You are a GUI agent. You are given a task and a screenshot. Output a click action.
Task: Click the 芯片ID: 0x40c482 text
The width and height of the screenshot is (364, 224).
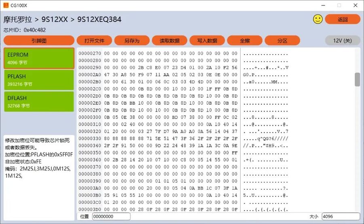[25, 30]
